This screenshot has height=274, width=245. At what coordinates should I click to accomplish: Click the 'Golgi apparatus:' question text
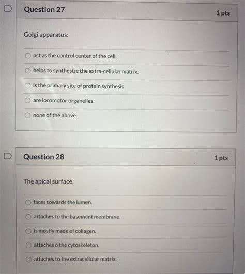(46, 35)
